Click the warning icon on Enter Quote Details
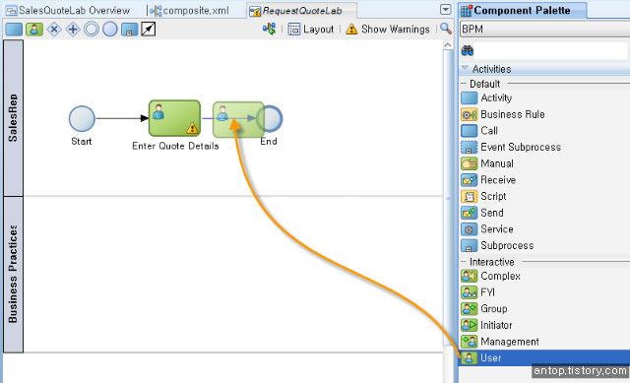630x383 pixels. [x=192, y=128]
